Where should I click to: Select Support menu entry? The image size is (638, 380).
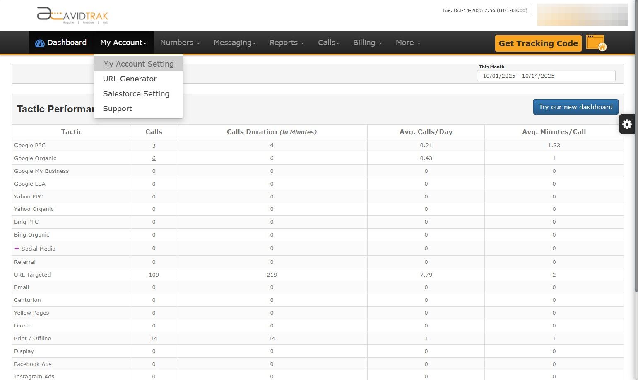point(138,109)
